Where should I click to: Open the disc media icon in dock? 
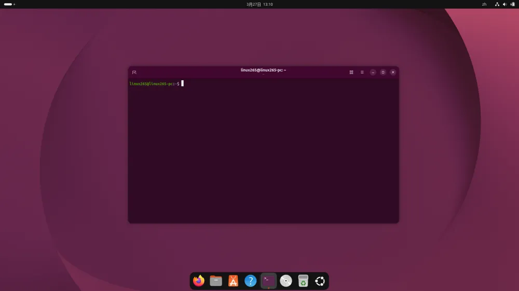(x=286, y=281)
